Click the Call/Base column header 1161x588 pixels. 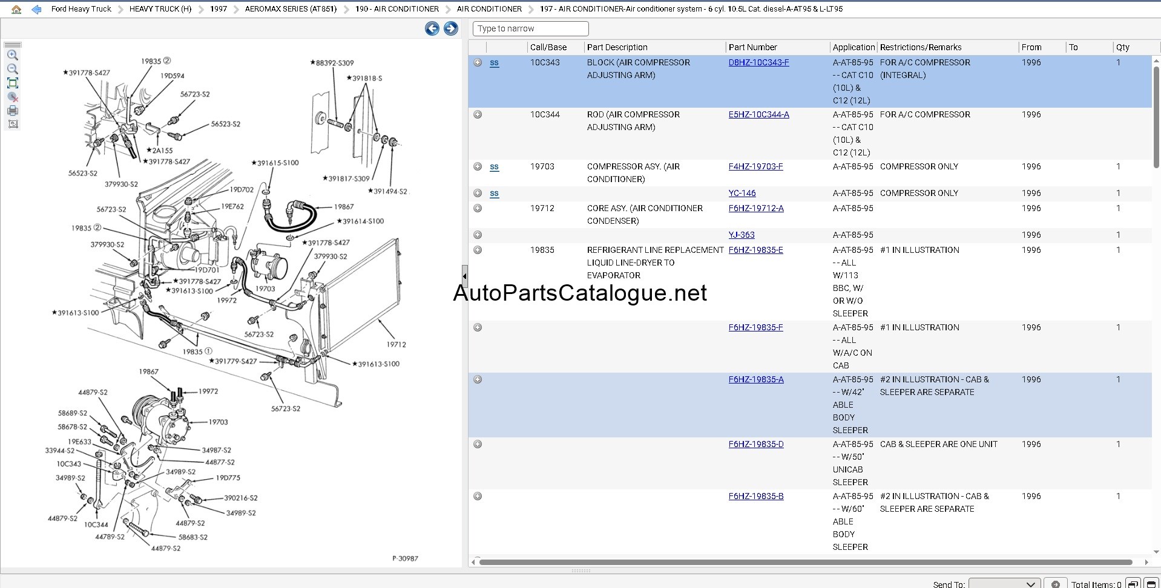click(x=548, y=47)
